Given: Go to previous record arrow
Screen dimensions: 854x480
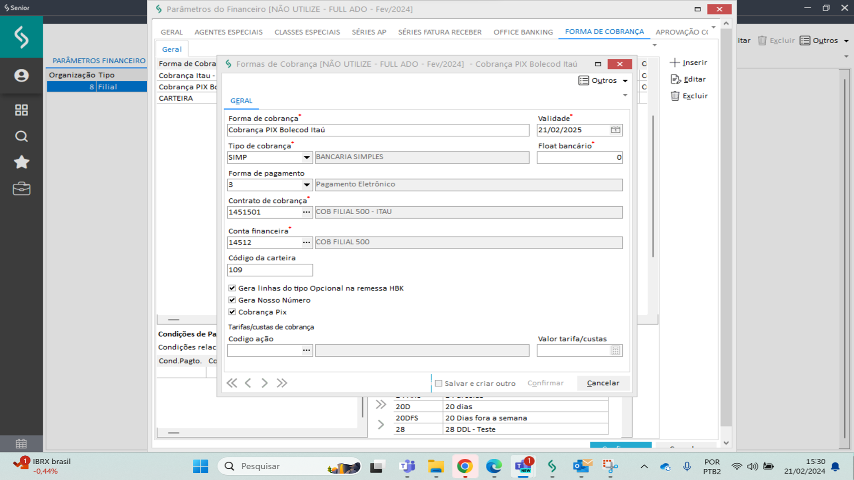Looking at the screenshot, I should tap(248, 383).
